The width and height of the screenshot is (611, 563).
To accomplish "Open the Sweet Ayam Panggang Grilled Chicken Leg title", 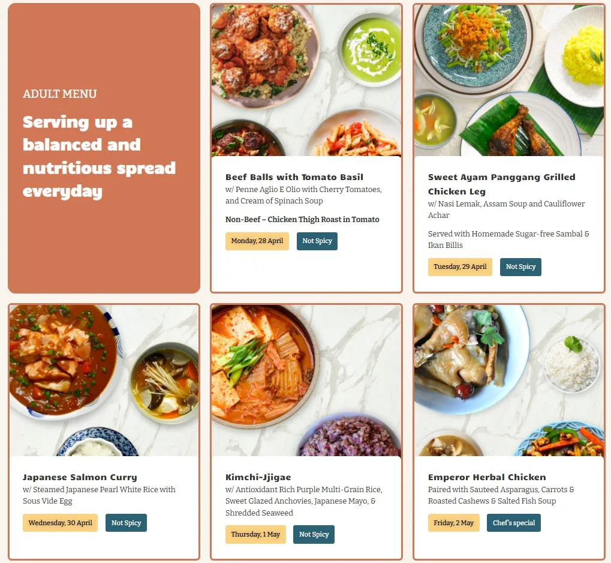I will [501, 184].
